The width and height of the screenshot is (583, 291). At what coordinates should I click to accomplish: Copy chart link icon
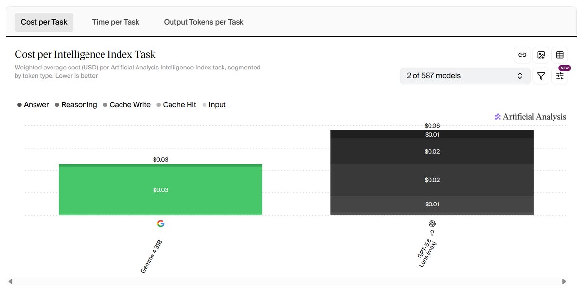(522, 55)
